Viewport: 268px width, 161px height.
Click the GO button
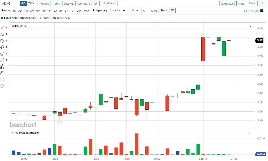(x=23, y=3)
